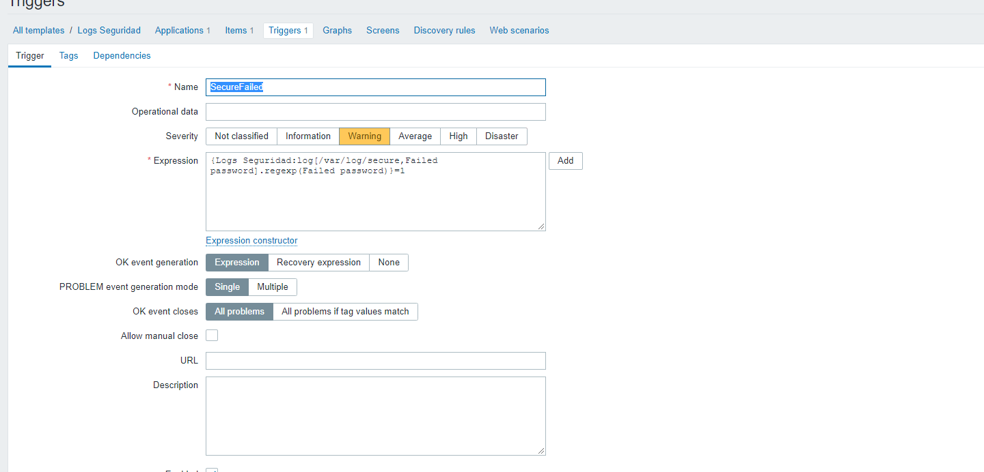Choose All problems if tag values match
This screenshot has width=984, height=472.
click(345, 311)
